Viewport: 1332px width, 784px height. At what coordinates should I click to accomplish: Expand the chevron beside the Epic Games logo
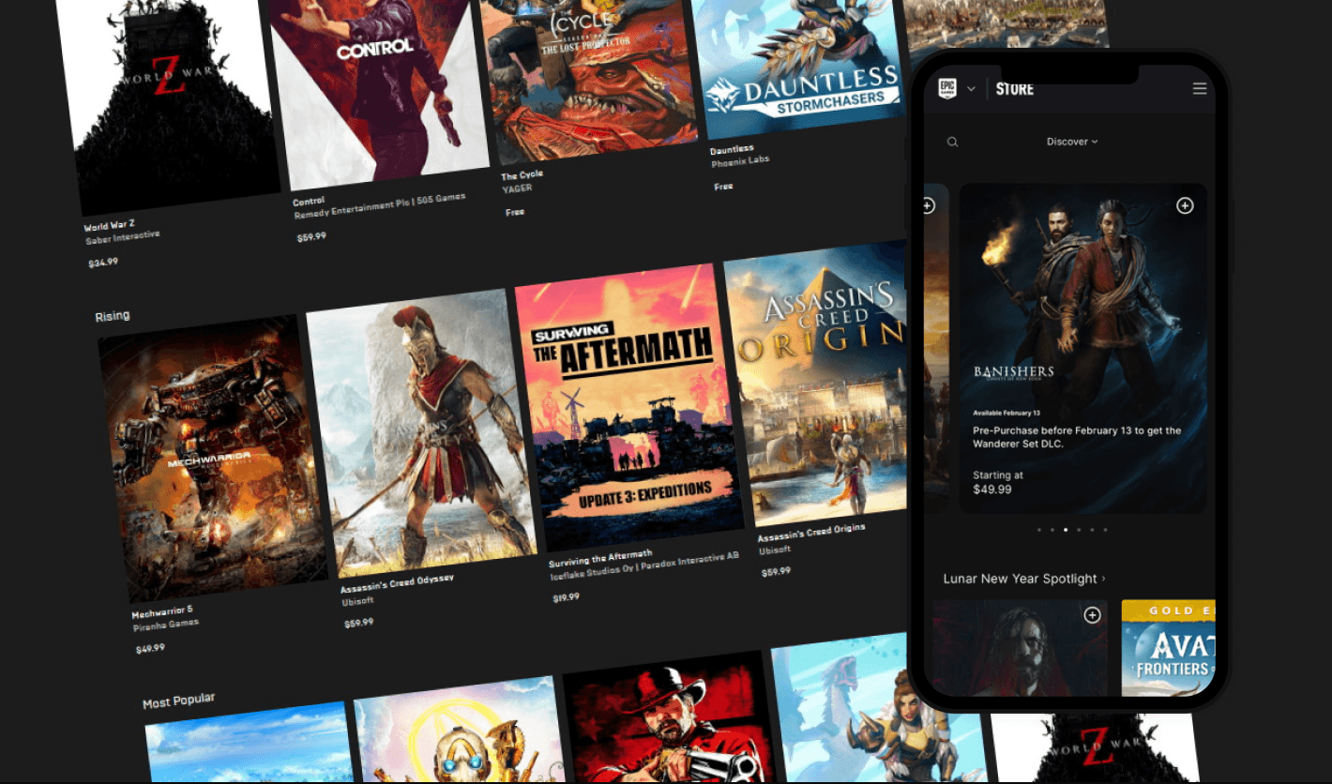coord(972,89)
